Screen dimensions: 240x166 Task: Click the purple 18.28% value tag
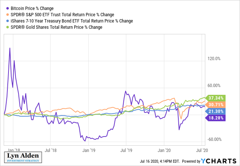(215, 118)
